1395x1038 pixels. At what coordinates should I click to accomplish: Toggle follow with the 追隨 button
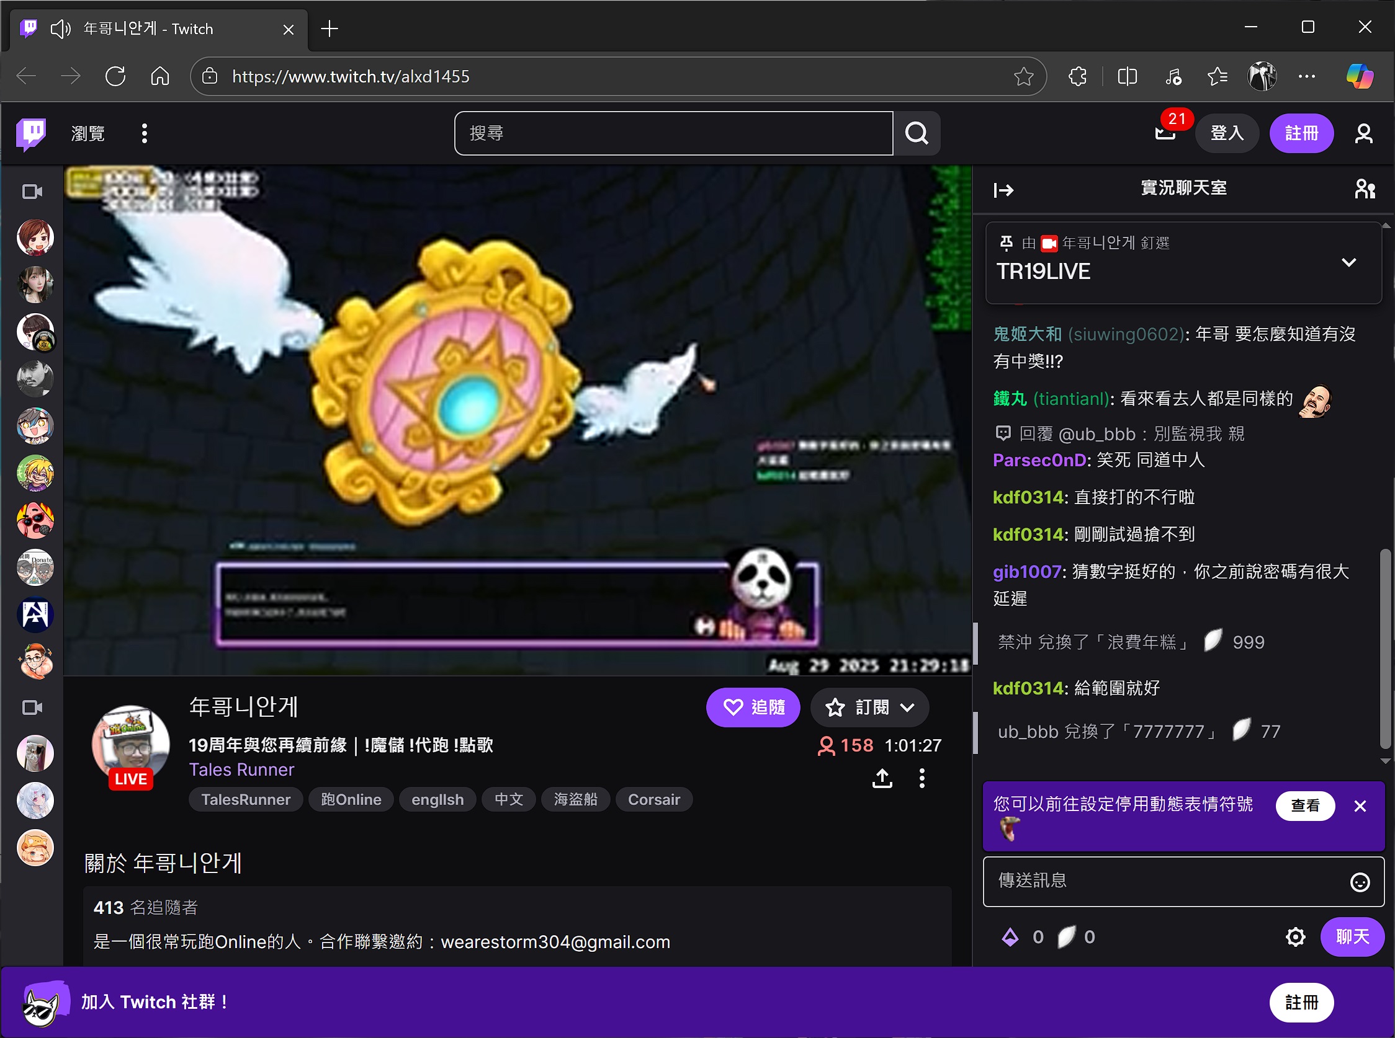point(753,708)
